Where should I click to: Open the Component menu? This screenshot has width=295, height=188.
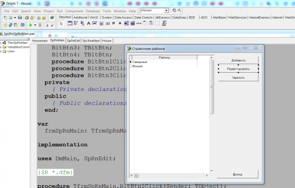click(x=74, y=11)
